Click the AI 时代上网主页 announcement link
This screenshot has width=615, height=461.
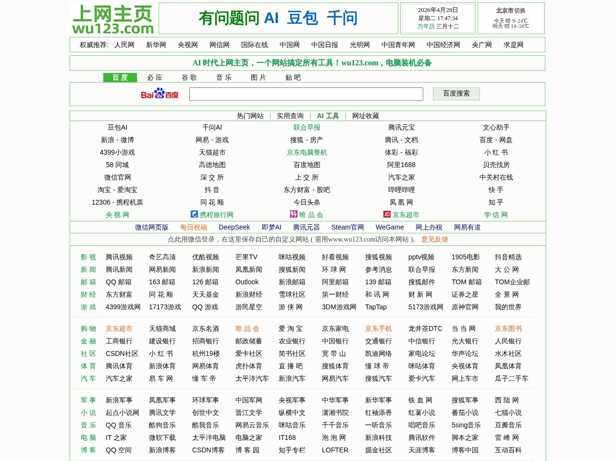pos(312,62)
